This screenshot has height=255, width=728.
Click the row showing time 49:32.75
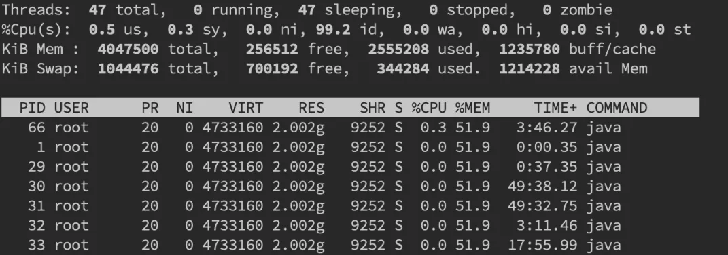pos(350,206)
